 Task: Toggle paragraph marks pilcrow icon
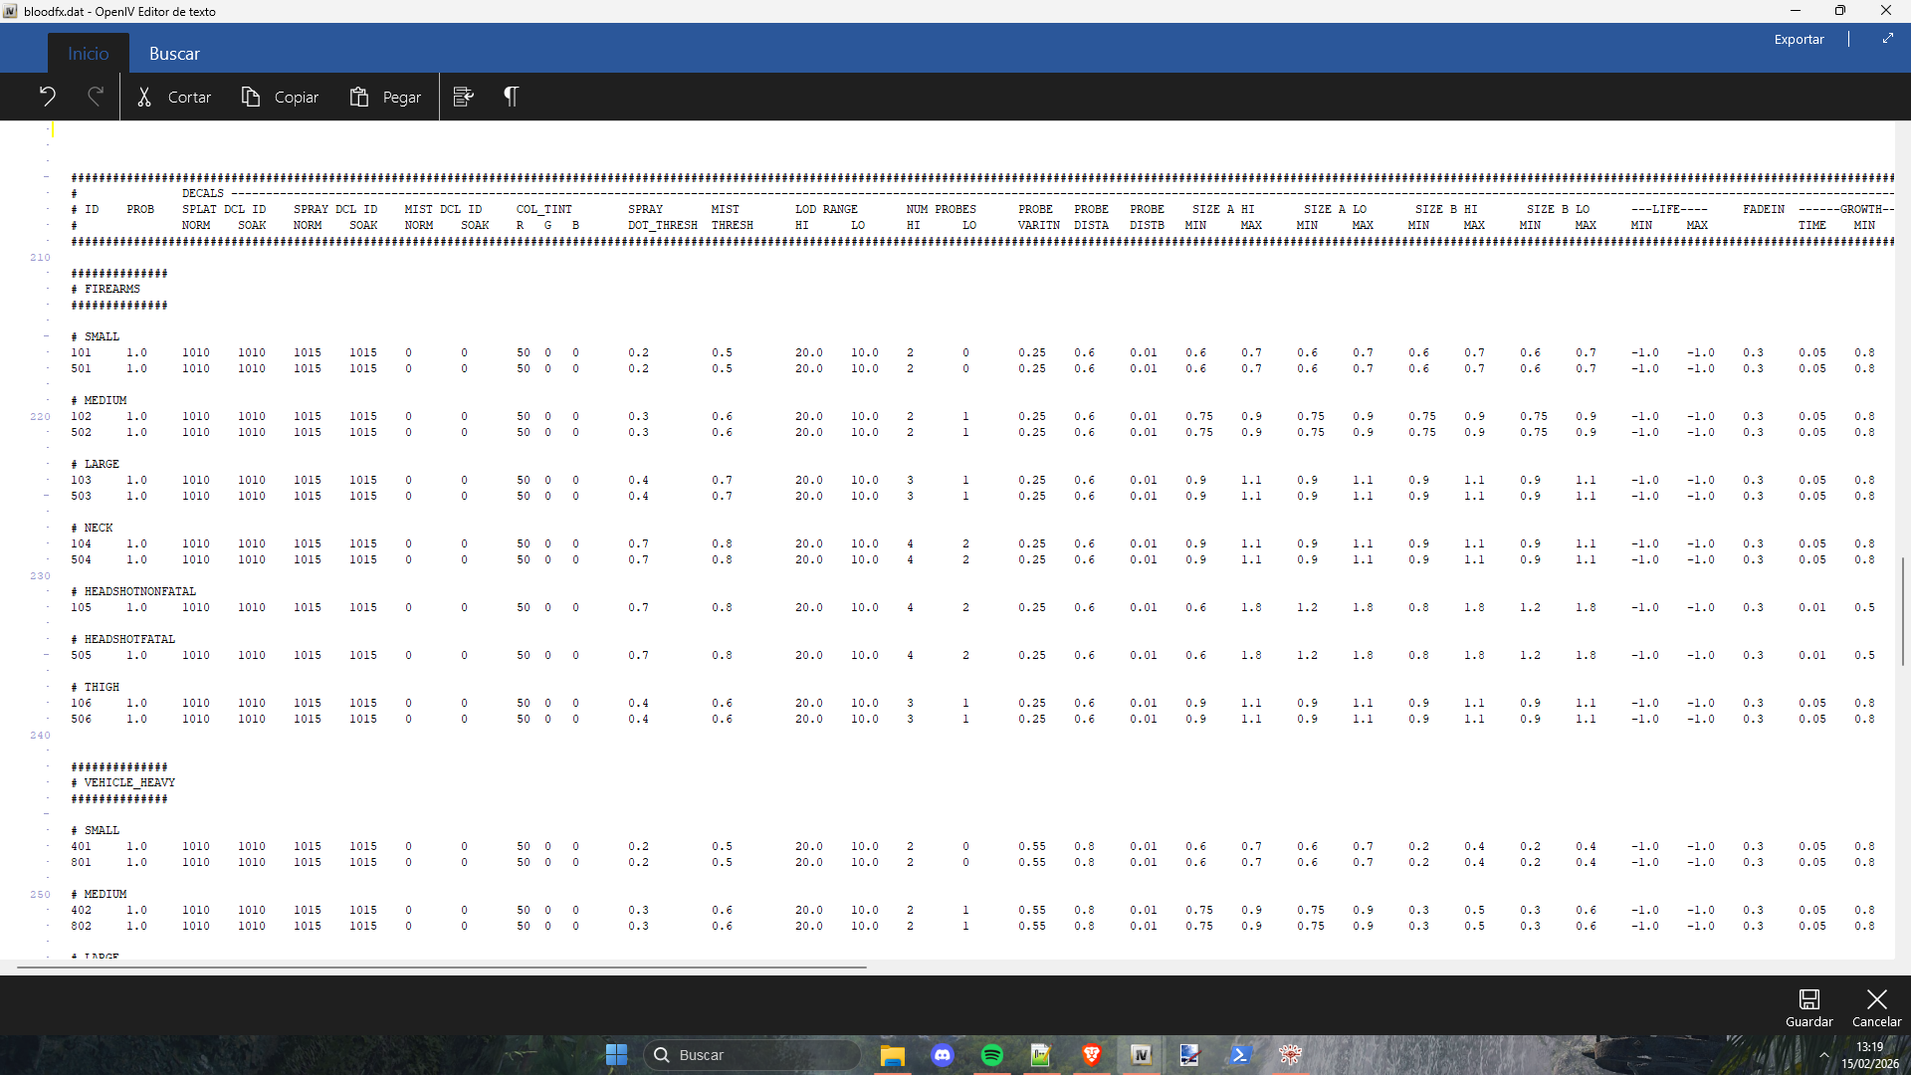pos(511,97)
